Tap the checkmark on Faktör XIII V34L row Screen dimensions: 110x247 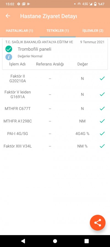pos(102,146)
